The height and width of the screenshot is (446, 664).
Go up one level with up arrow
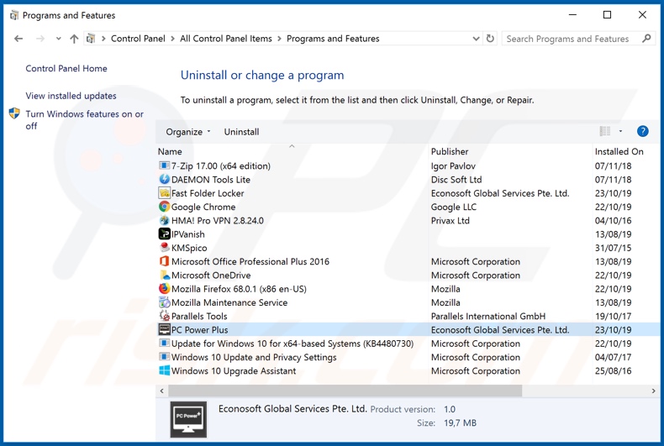coord(74,39)
